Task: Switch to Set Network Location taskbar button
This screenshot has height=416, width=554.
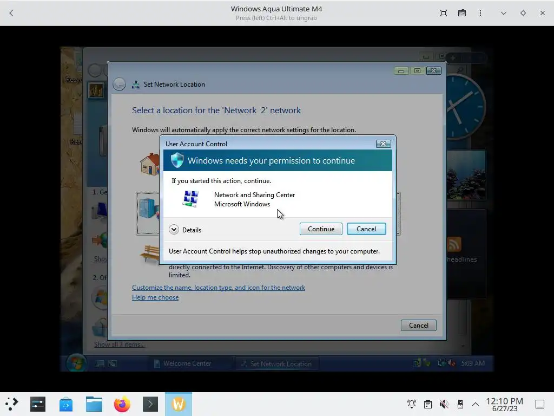Action: [276, 363]
